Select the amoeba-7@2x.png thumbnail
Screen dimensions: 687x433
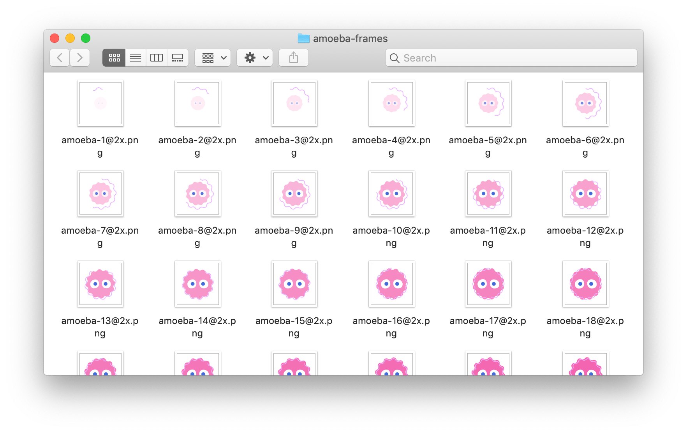pyautogui.click(x=100, y=194)
